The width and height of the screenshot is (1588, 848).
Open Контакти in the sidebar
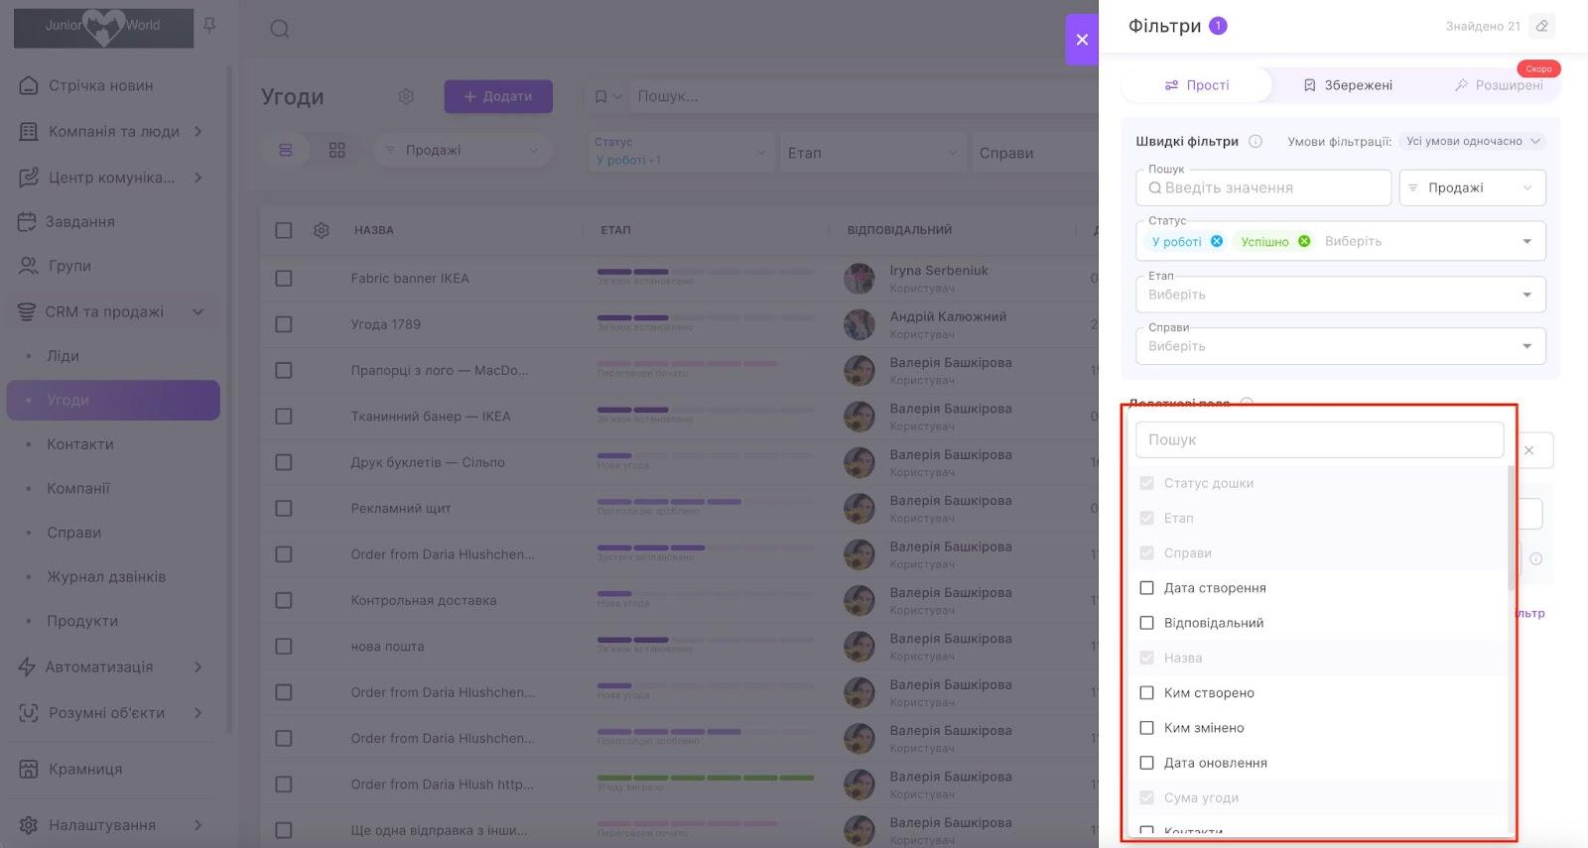[x=80, y=444]
